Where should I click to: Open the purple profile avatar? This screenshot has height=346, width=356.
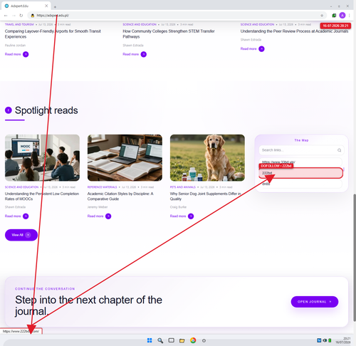click(342, 16)
